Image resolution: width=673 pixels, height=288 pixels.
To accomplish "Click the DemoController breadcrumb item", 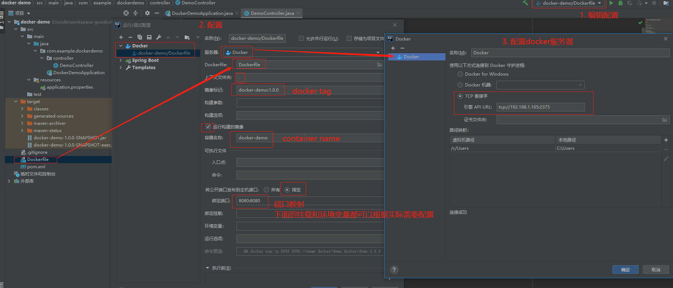I will pyautogui.click(x=198, y=3).
